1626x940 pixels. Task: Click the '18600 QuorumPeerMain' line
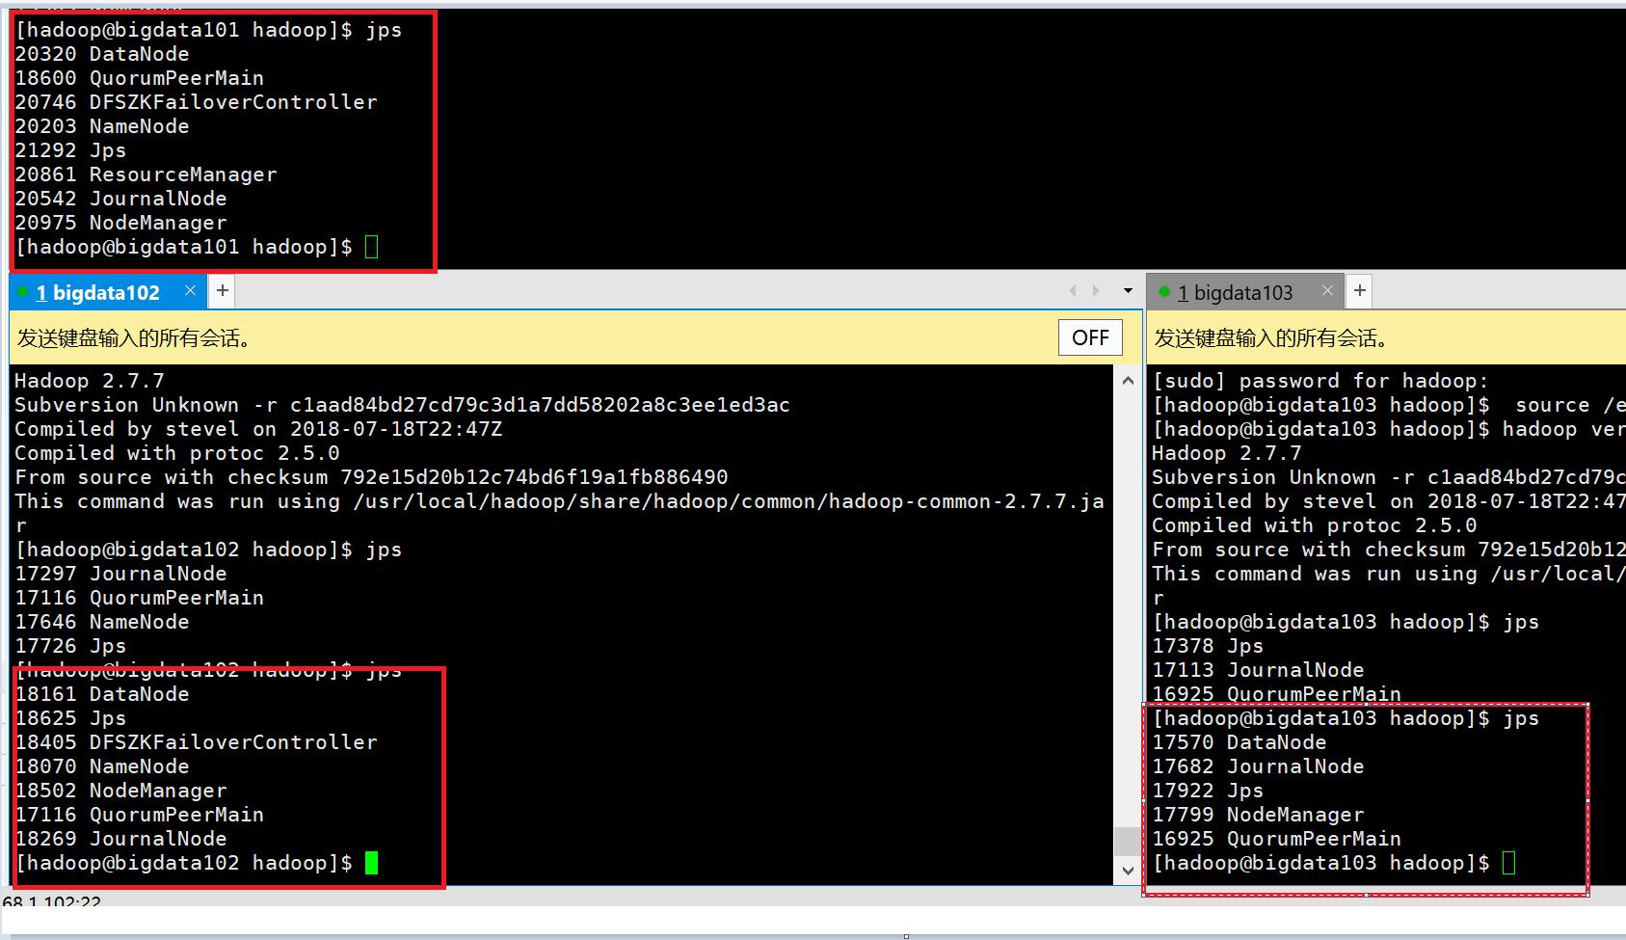(x=140, y=78)
